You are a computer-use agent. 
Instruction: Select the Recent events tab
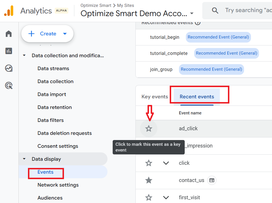(x=197, y=97)
